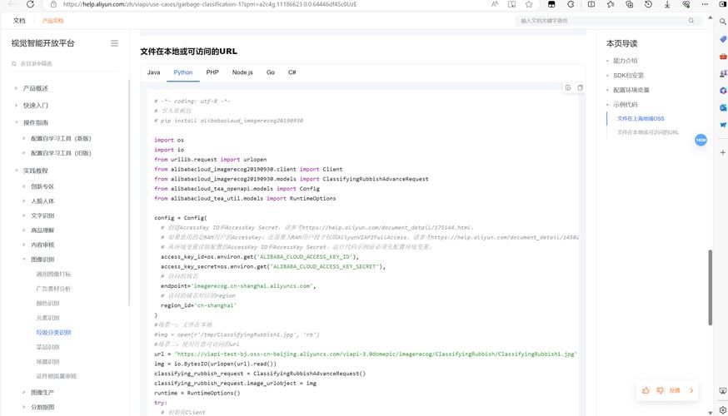Click the thumbs-up feedback icon
The height and width of the screenshot is (416, 728).
tap(646, 390)
